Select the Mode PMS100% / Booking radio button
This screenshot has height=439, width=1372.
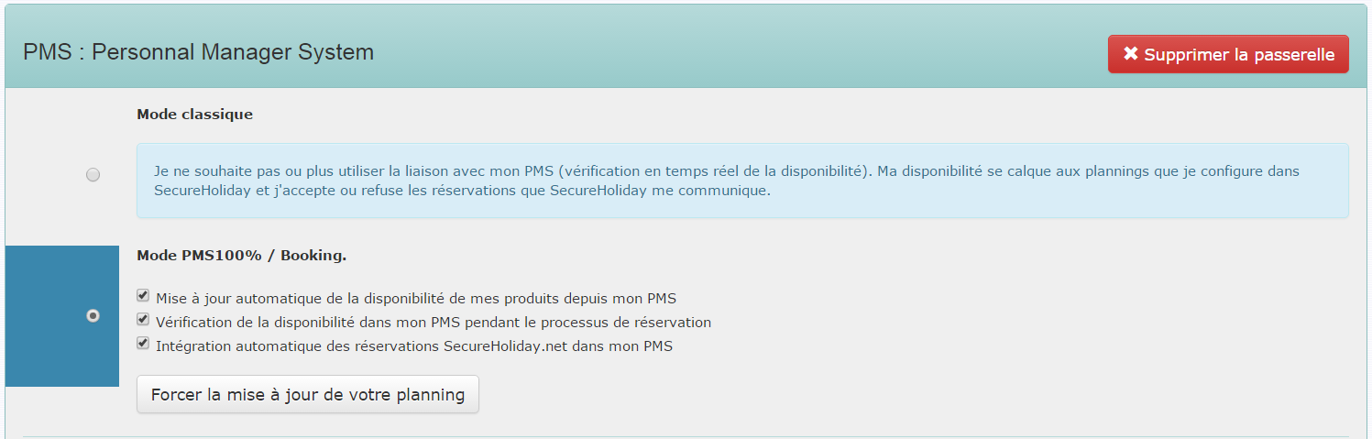point(93,315)
